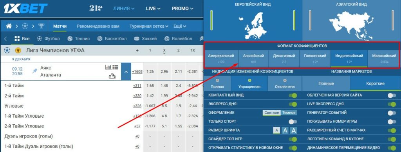The image size is (401, 152).
Task: Toggle Слайдер топ игр switch
Action: coord(293,139)
